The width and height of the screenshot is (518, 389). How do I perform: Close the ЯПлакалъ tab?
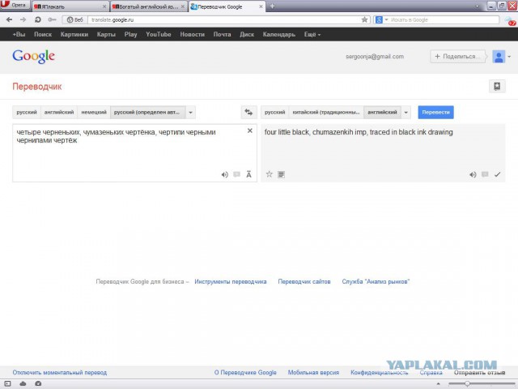click(104, 6)
